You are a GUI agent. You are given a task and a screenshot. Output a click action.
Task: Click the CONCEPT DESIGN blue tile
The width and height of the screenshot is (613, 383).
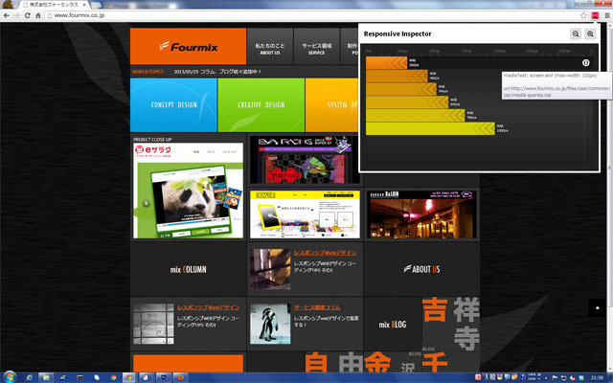pos(173,104)
